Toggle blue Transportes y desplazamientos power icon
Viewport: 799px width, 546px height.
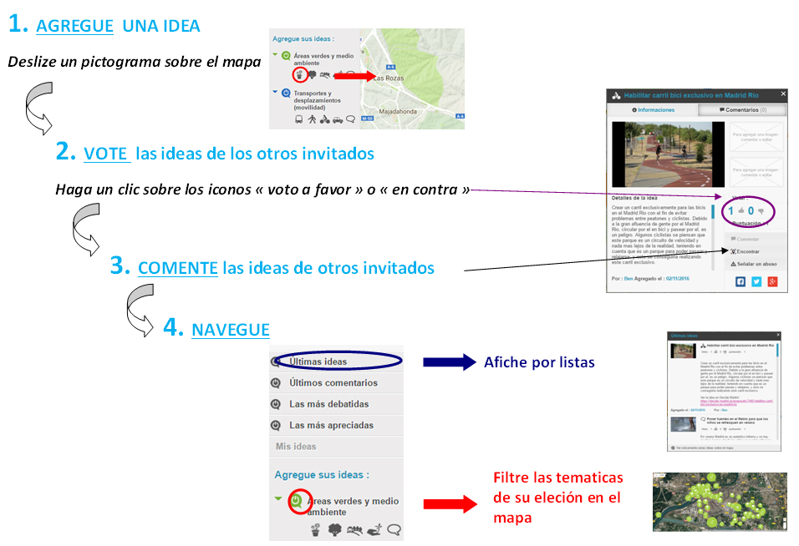coord(287,94)
